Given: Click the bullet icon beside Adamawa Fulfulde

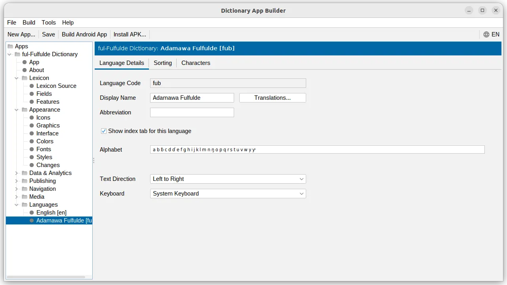Looking at the screenshot, I should (x=32, y=220).
